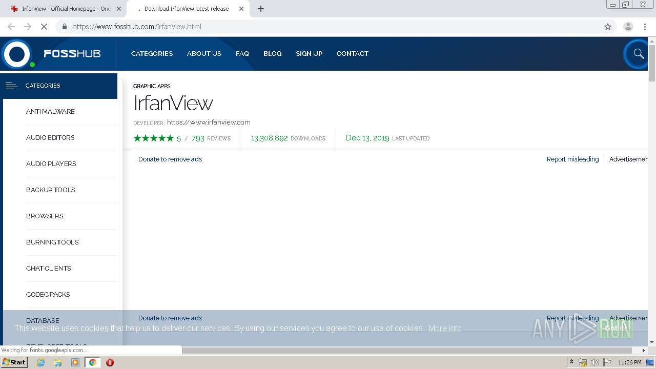Open Internet Explorer from taskbar
Image resolution: width=656 pixels, height=369 pixels.
point(41,362)
